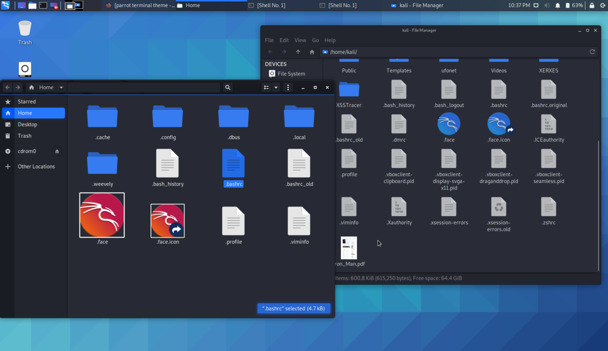Launch the file manager from the panel
Image resolution: width=608 pixels, height=351 pixels.
coord(32,6)
